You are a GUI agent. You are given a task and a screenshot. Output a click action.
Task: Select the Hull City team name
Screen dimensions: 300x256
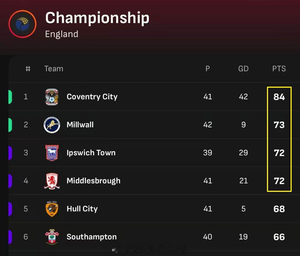82,209
